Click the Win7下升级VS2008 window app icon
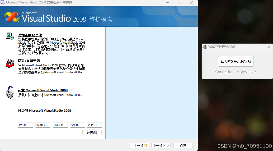Image resolution: width=273 pixels, height=151 pixels. coord(204,47)
